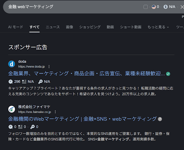Open the ショート動画 tab
This screenshot has height=150, width=184.
(131, 27)
